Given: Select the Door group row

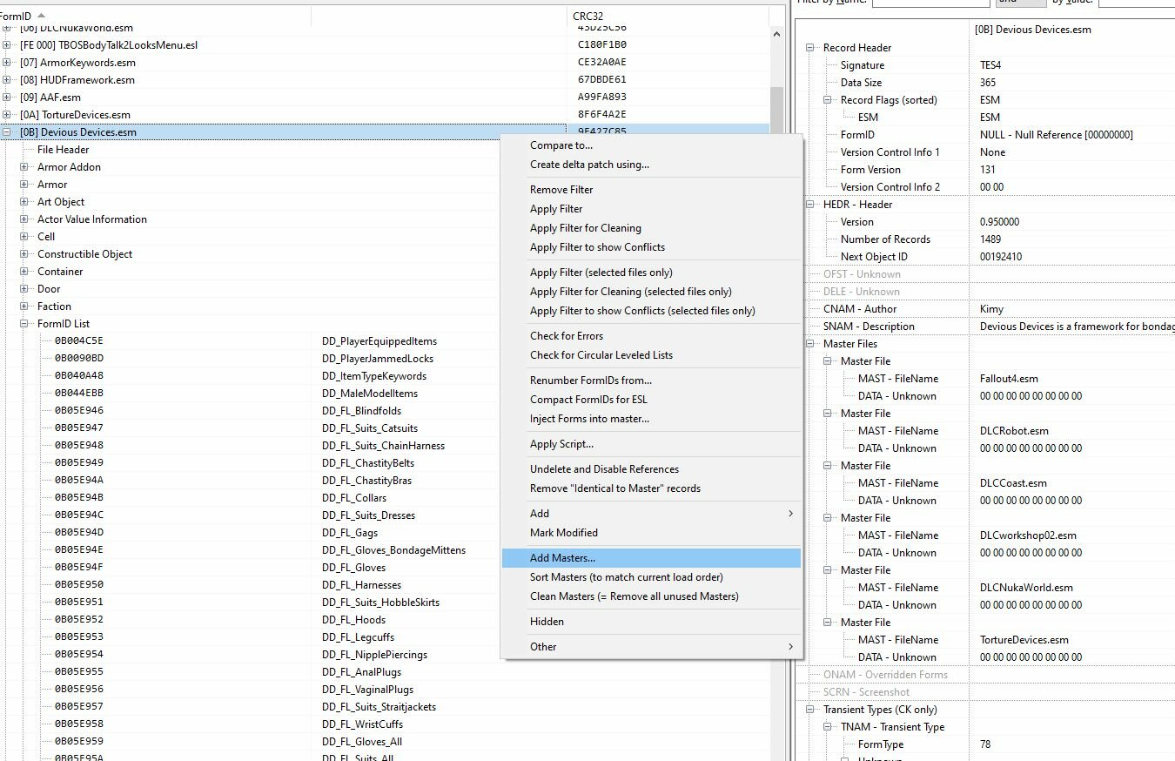Looking at the screenshot, I should [49, 289].
